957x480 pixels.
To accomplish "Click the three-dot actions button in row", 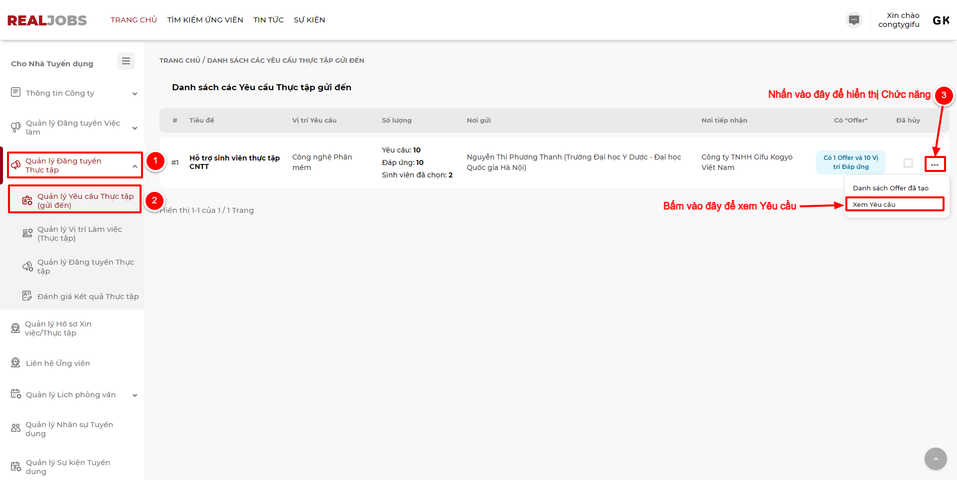I will pos(935,164).
